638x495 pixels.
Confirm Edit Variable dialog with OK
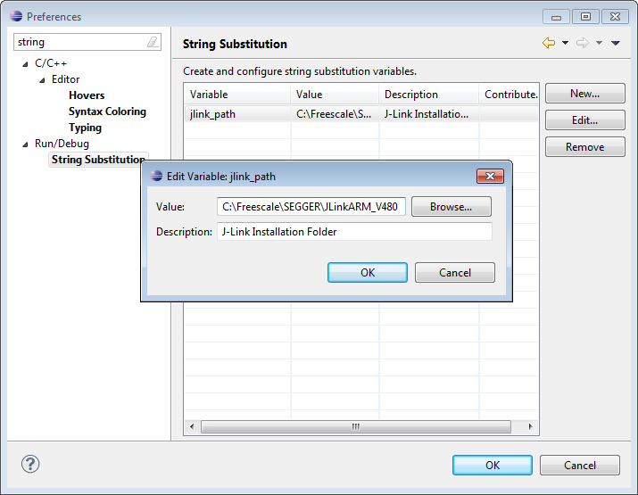click(x=367, y=273)
